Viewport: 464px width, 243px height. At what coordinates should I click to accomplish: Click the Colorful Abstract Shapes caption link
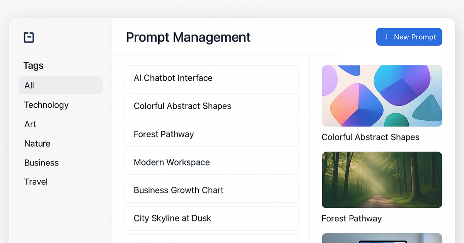pos(370,137)
